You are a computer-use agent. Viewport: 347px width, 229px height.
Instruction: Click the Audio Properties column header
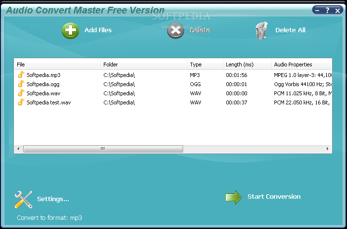click(x=302, y=64)
